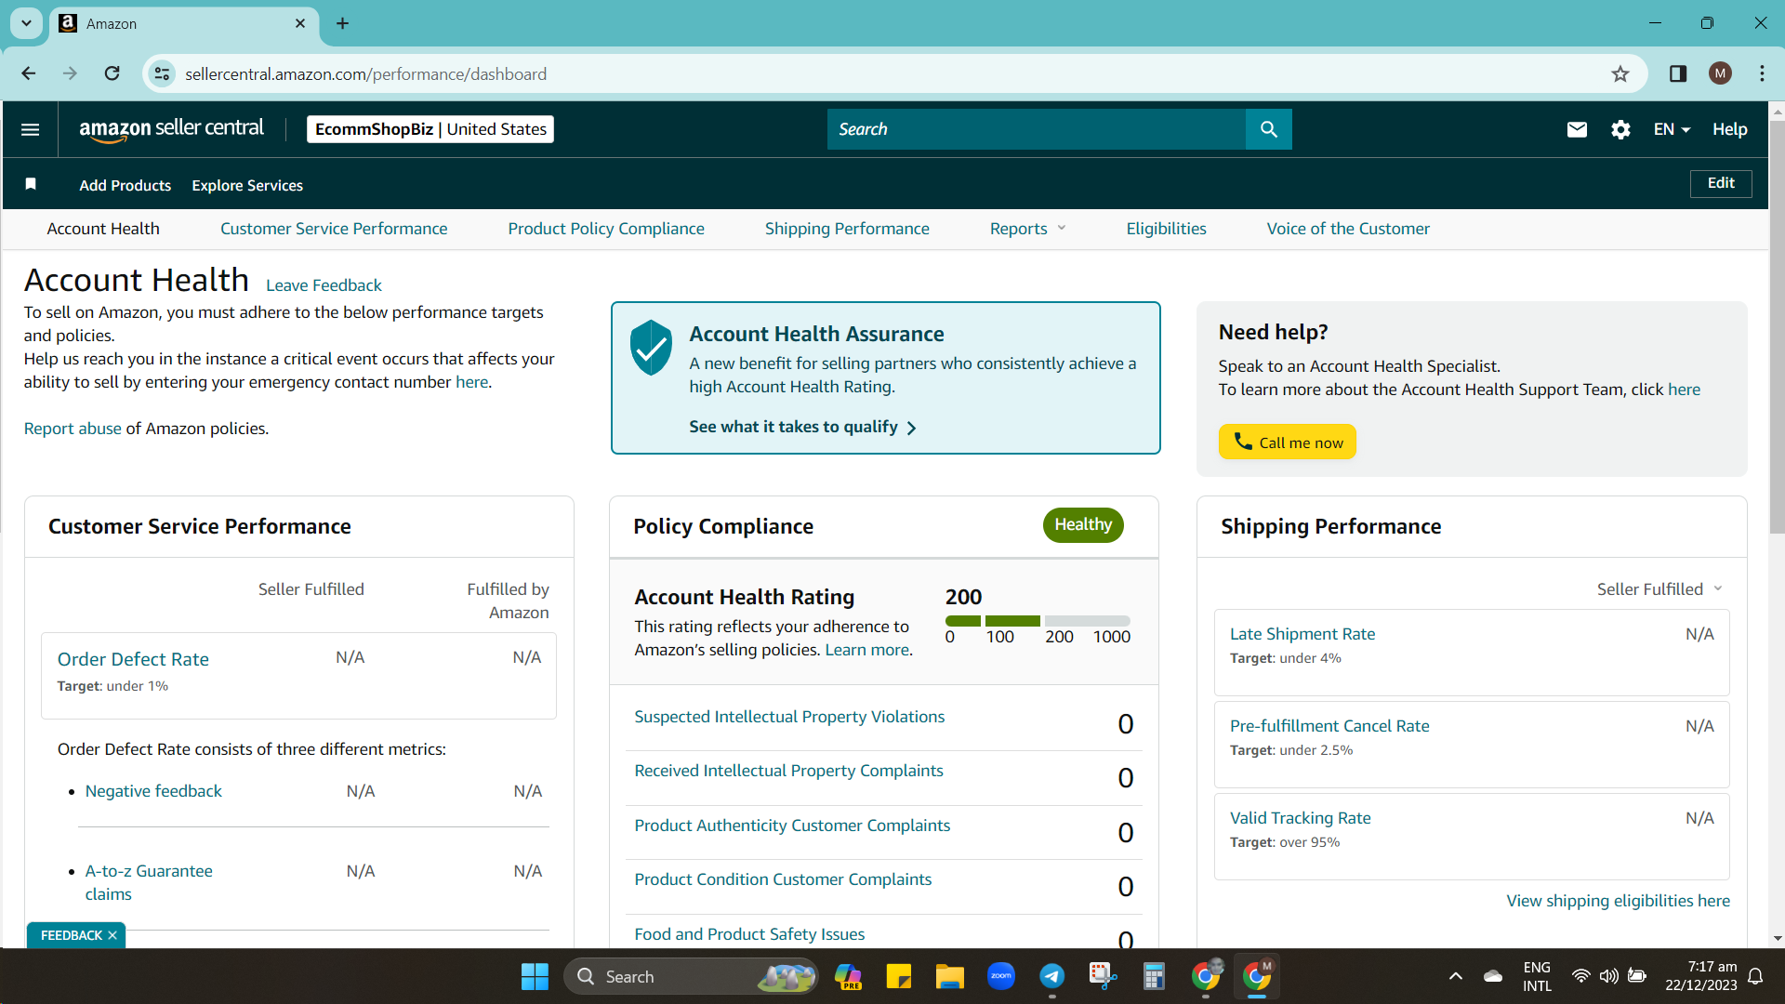Open the Late Shipment Rate link
Image resolution: width=1785 pixels, height=1004 pixels.
(1302, 634)
